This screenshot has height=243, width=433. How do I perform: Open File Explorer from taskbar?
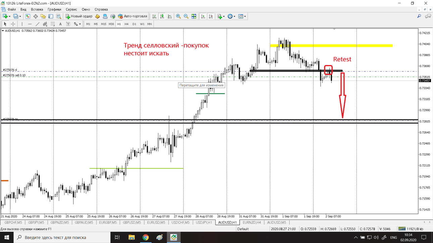(131, 237)
